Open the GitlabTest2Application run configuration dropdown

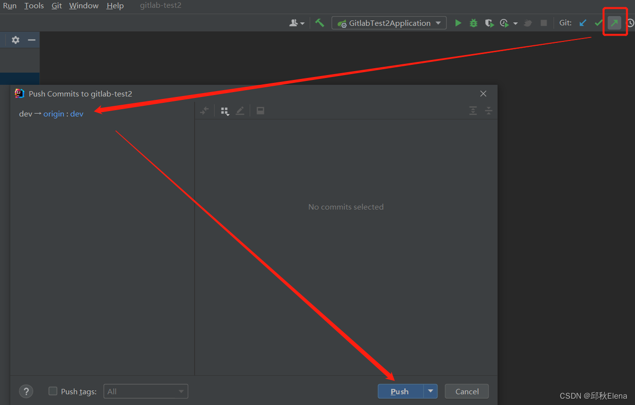tap(389, 23)
